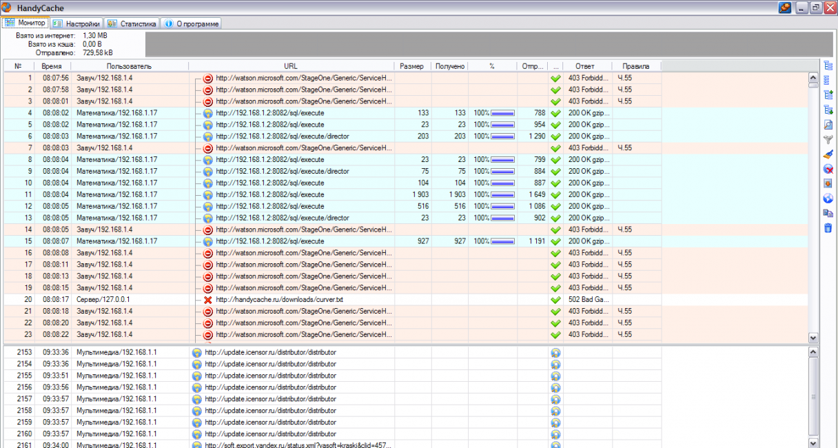The width and height of the screenshot is (838, 448).
Task: Click the brush clean-up icon in right toolbar
Action: [828, 154]
